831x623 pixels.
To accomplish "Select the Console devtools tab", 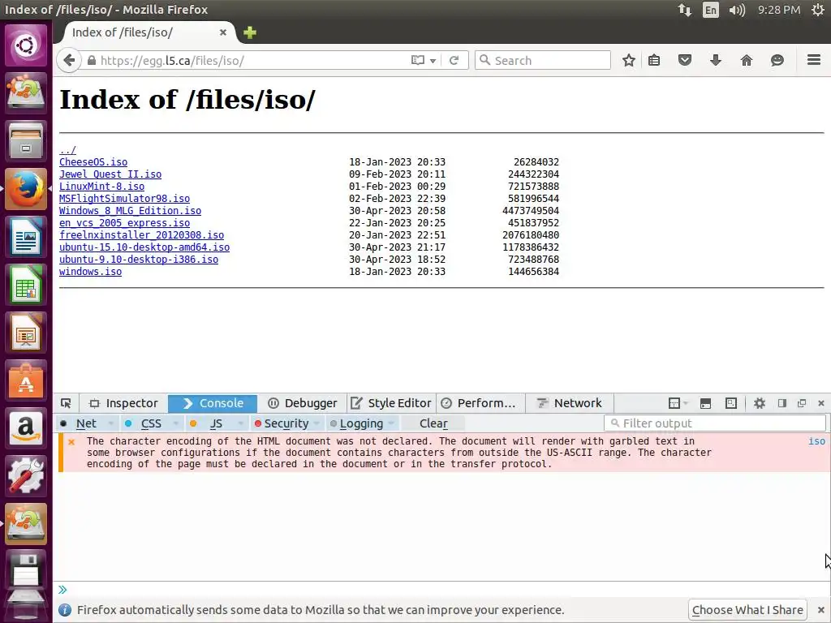I will click(213, 403).
